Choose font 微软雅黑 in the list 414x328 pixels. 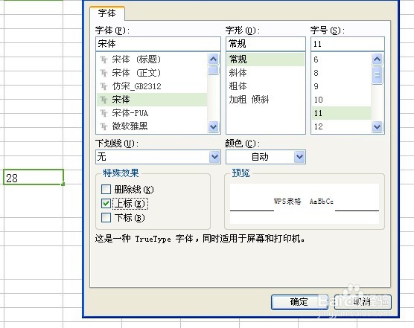pos(152,126)
